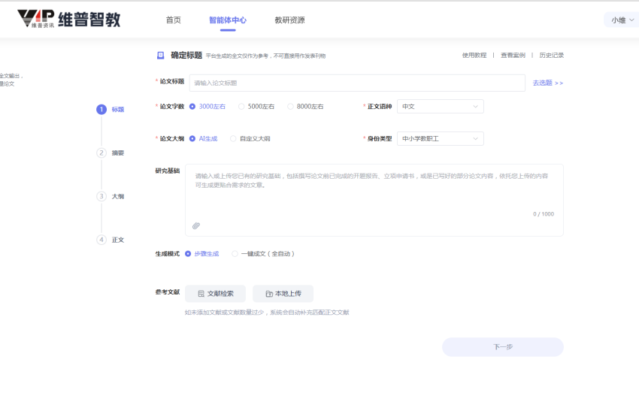Select 一键成文（全自动） mode

click(x=263, y=253)
